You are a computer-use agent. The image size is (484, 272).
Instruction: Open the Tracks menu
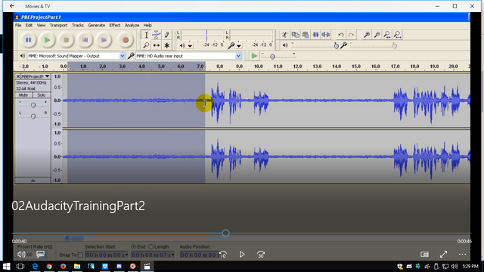click(x=78, y=25)
